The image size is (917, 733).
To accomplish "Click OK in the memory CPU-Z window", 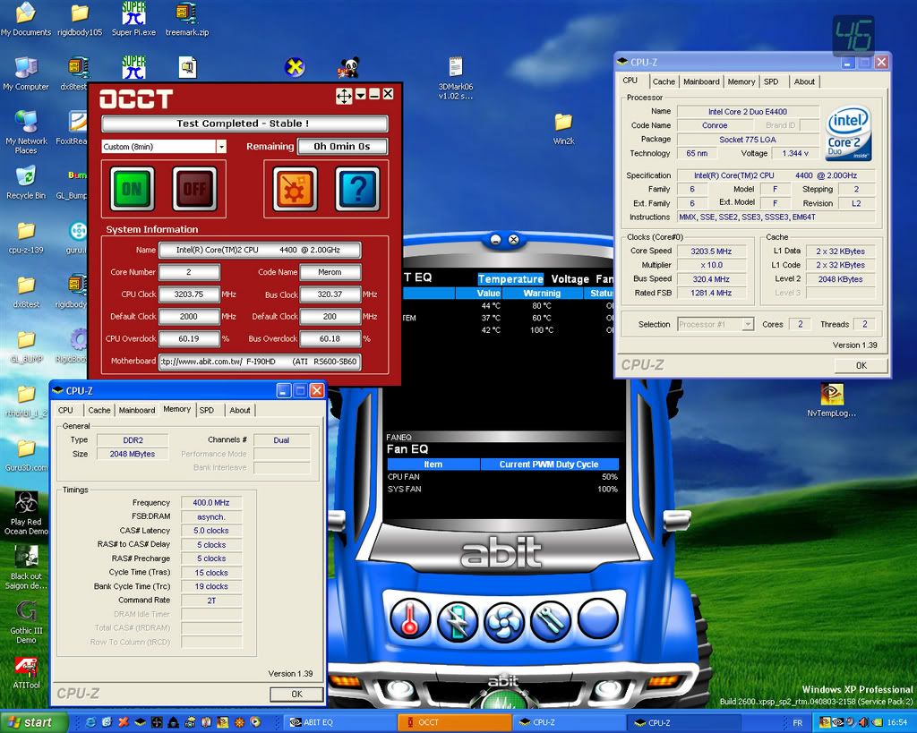I will click(296, 694).
